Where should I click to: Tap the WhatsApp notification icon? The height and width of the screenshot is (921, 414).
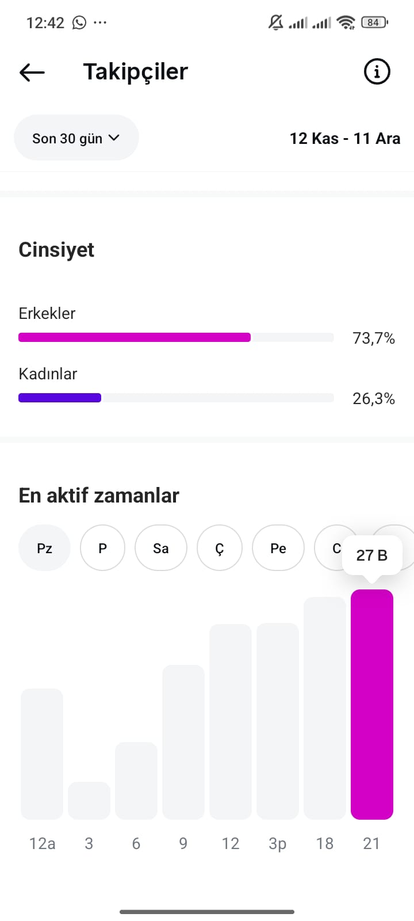pos(79,22)
